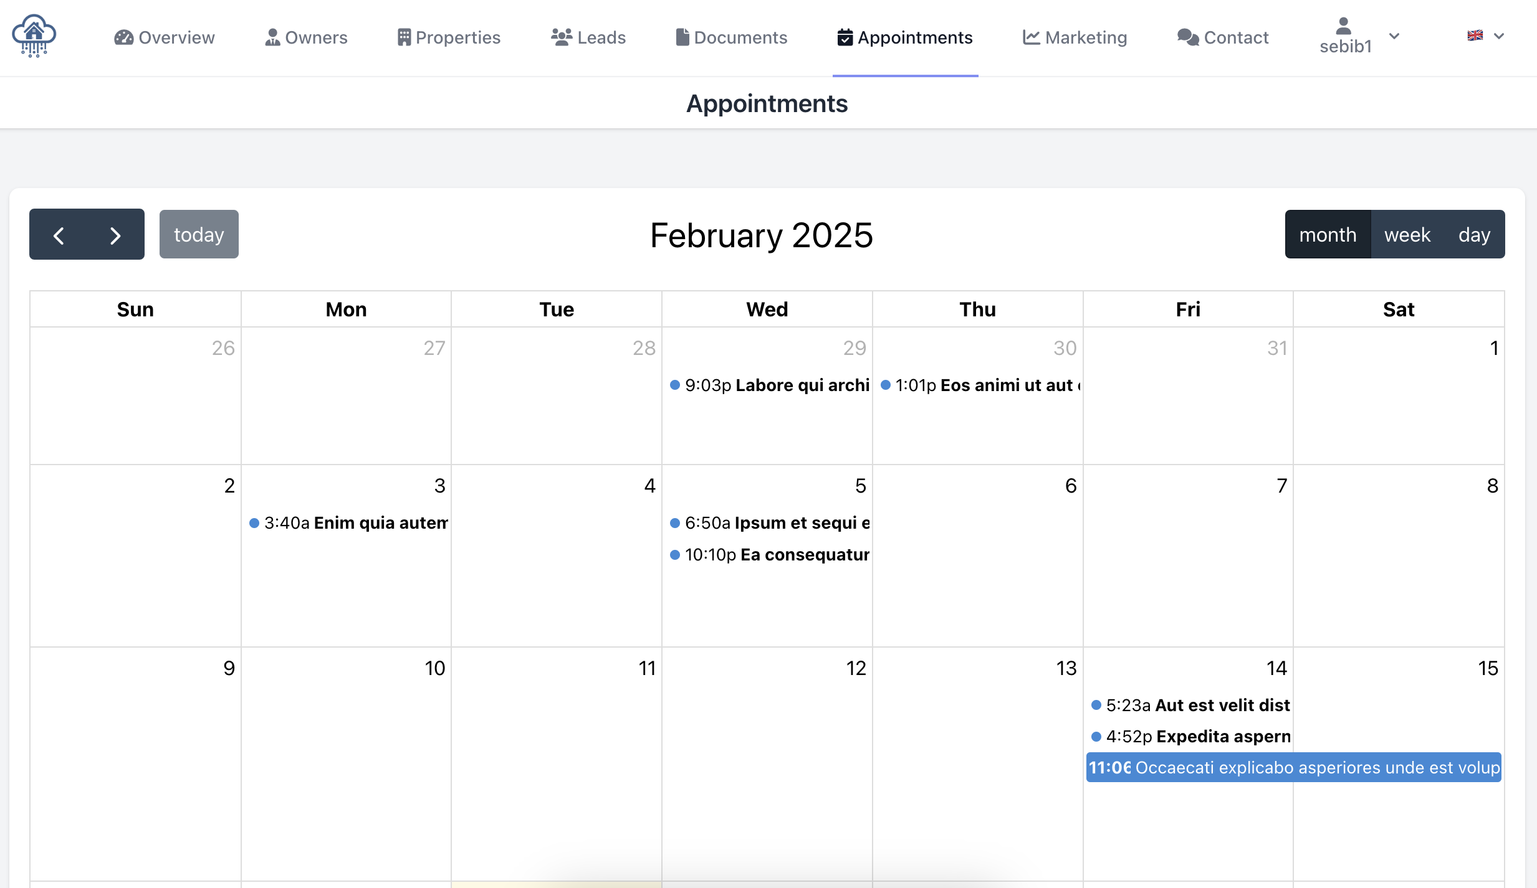Go to next month with right arrow
The width and height of the screenshot is (1537, 888).
(115, 235)
